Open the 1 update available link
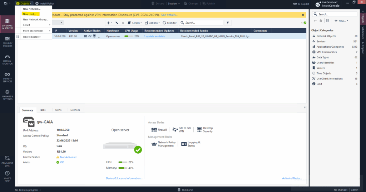 (154, 37)
